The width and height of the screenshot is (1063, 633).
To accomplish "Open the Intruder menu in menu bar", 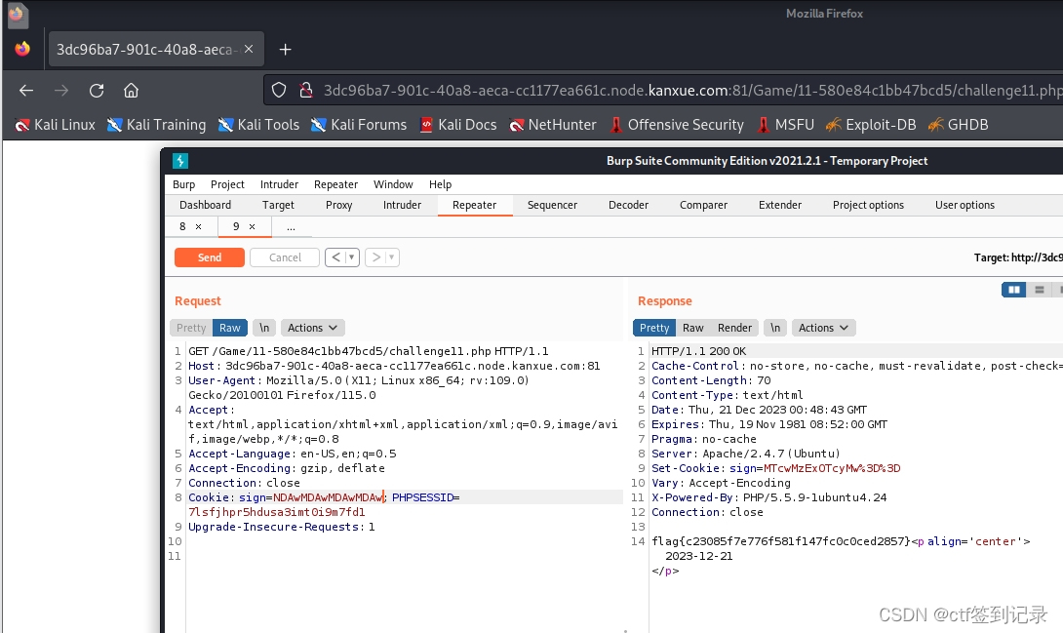I will pyautogui.click(x=279, y=184).
